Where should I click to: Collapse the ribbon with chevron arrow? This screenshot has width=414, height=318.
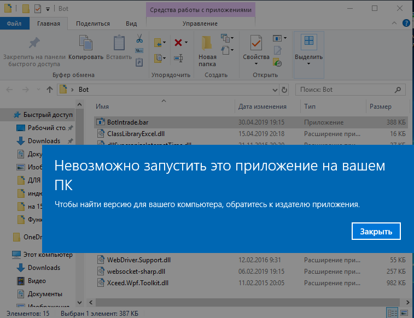394,23
